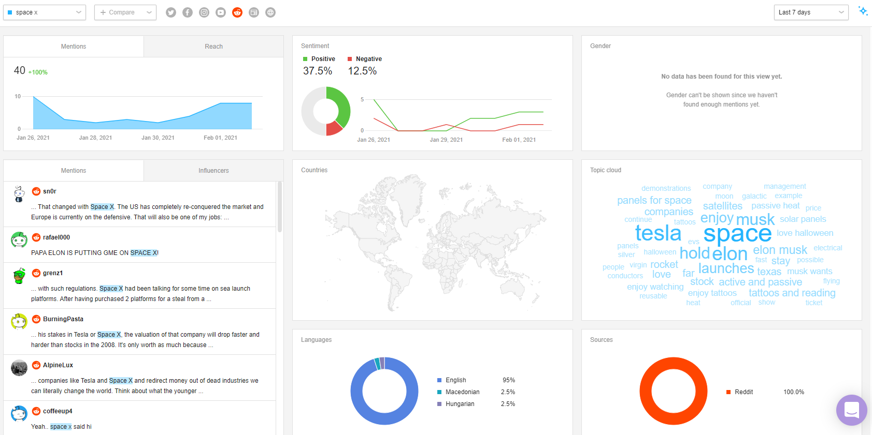The width and height of the screenshot is (872, 435).
Task: Enable the Facebook source filter
Action: pos(188,12)
